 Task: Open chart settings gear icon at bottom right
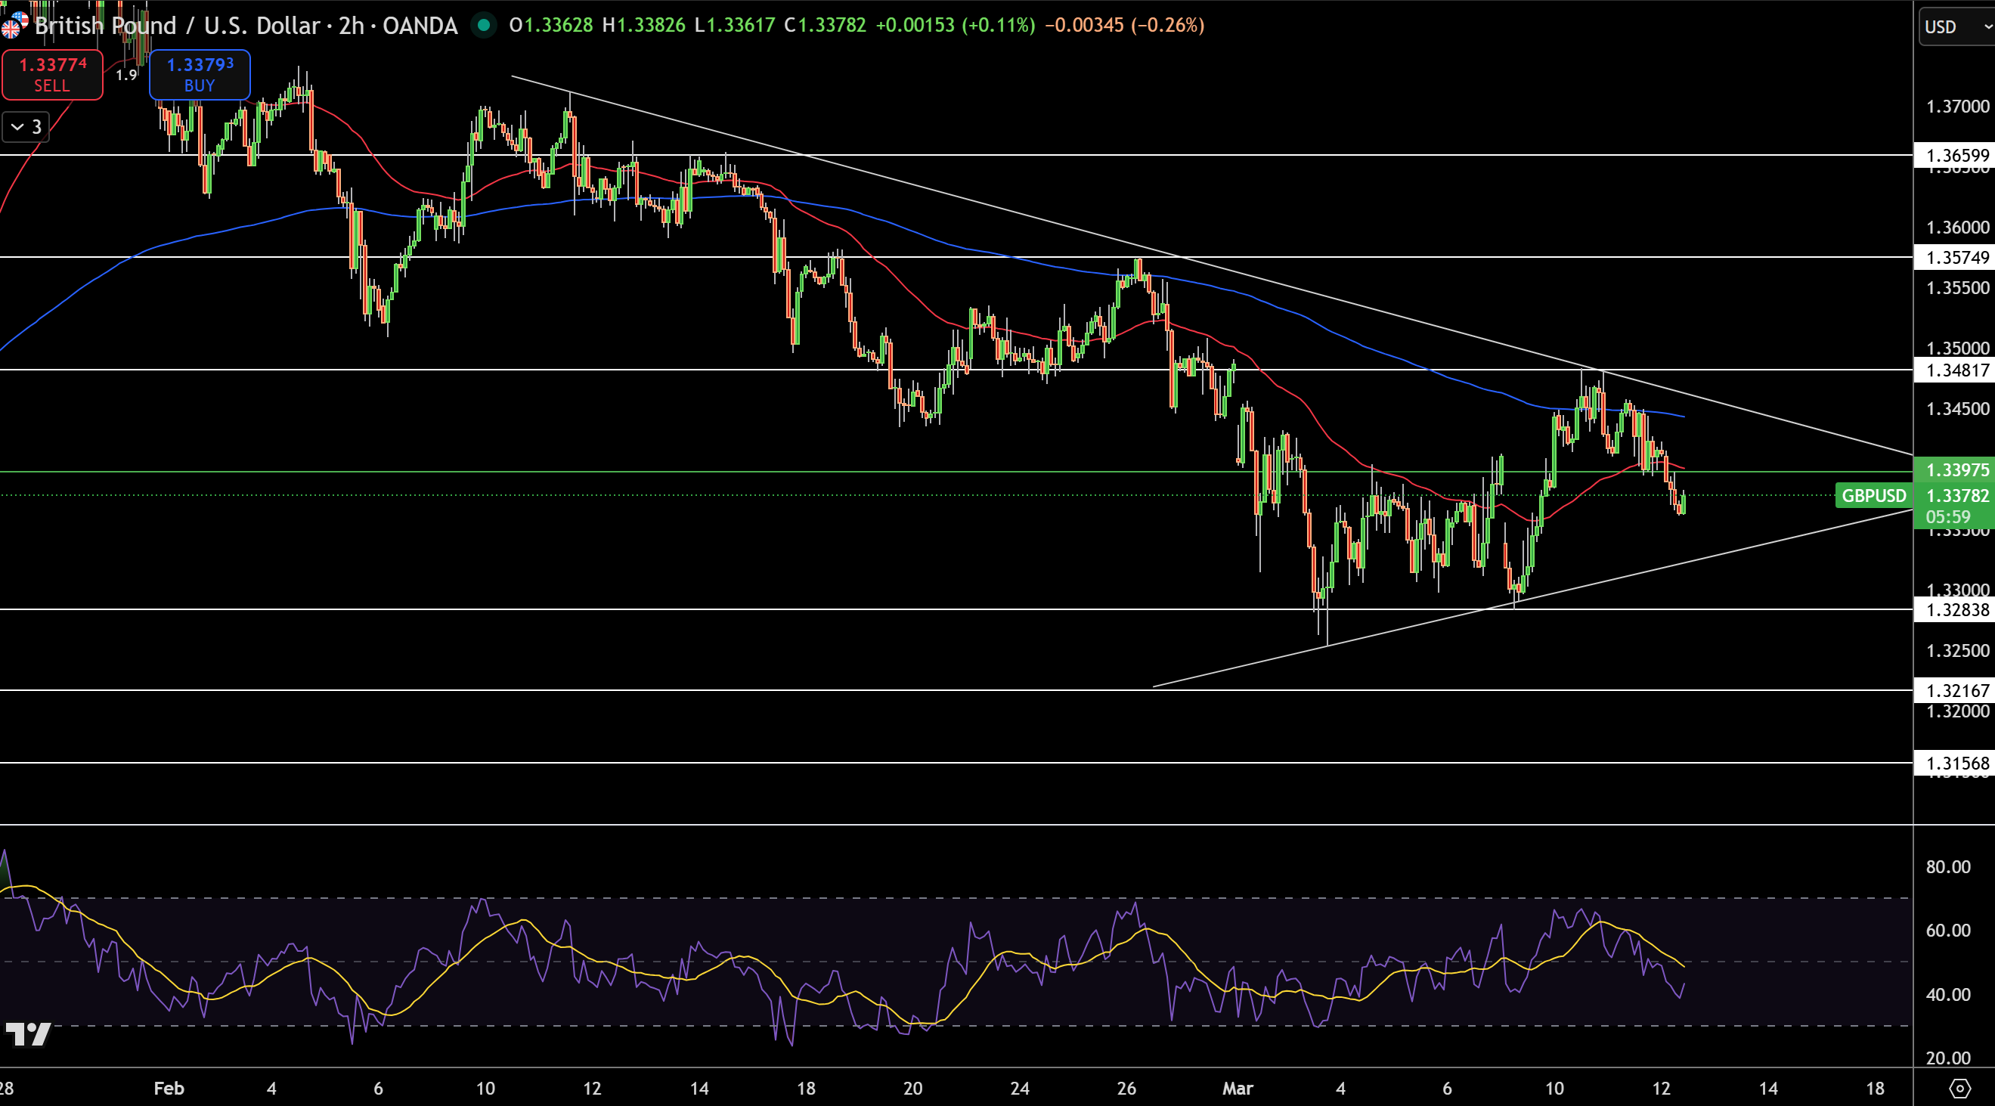[1960, 1088]
